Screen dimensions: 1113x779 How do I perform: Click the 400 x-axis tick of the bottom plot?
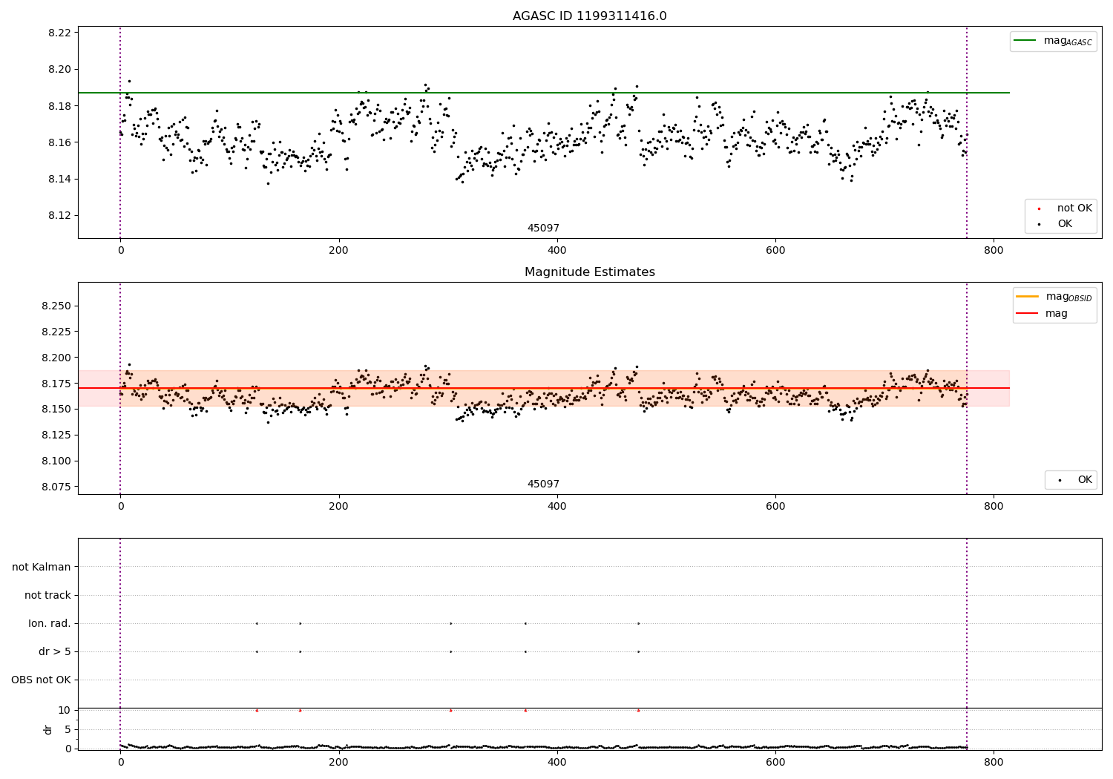(x=556, y=761)
